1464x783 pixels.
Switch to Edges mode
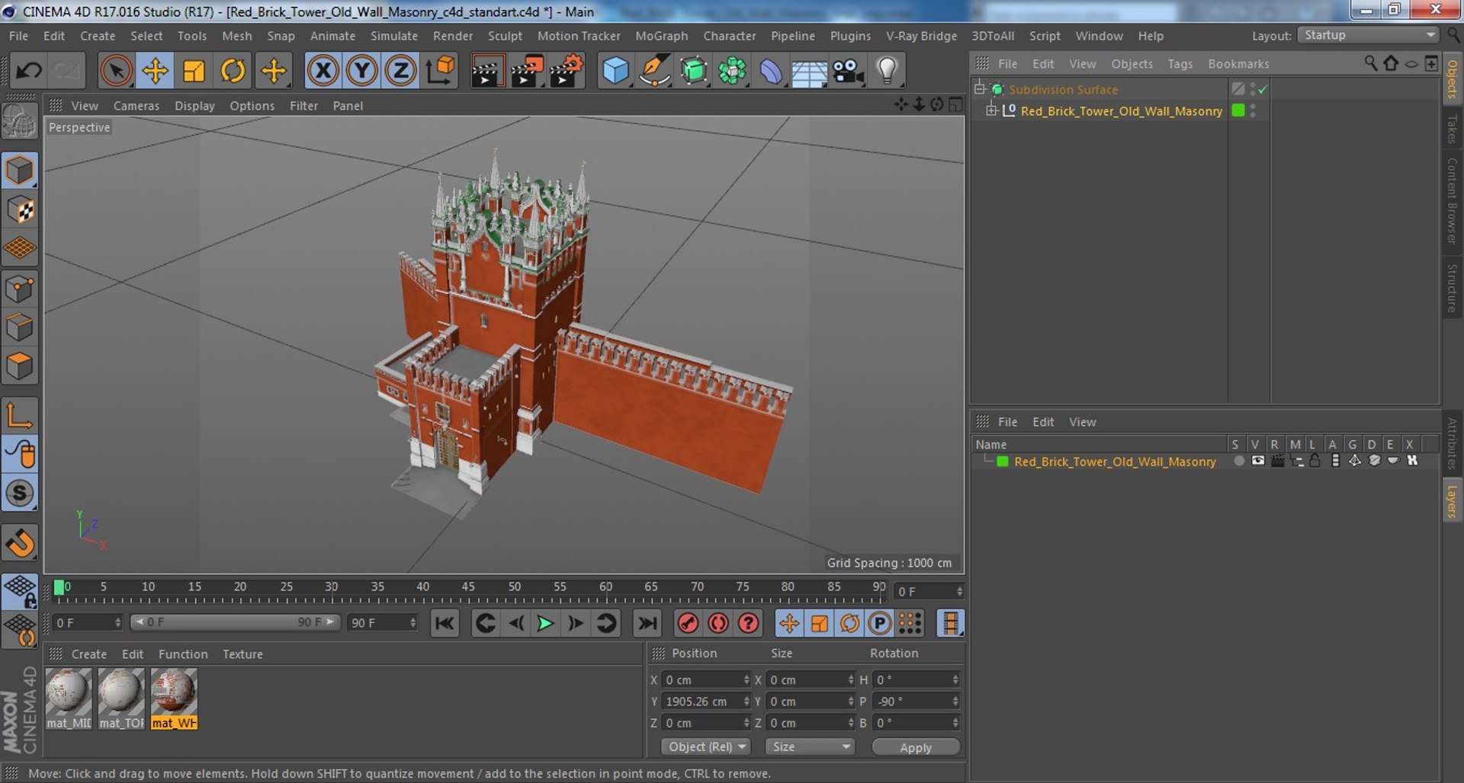20,328
